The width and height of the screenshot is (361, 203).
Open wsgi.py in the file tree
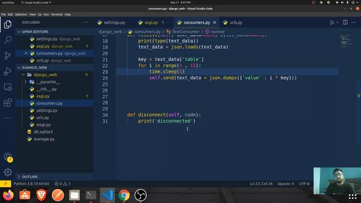pos(43,125)
